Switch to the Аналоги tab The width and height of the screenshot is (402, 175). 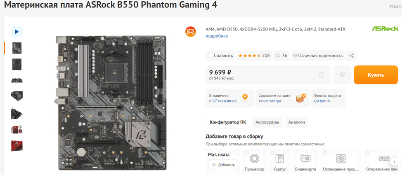(297, 122)
